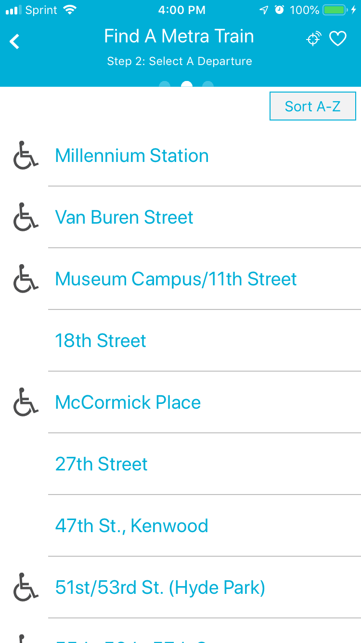Tap wheelchair icon beside Van Buren Street
This screenshot has height=643, width=361.
[25, 217]
